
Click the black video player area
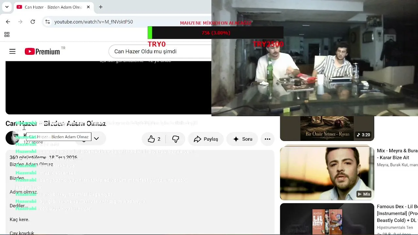108,87
